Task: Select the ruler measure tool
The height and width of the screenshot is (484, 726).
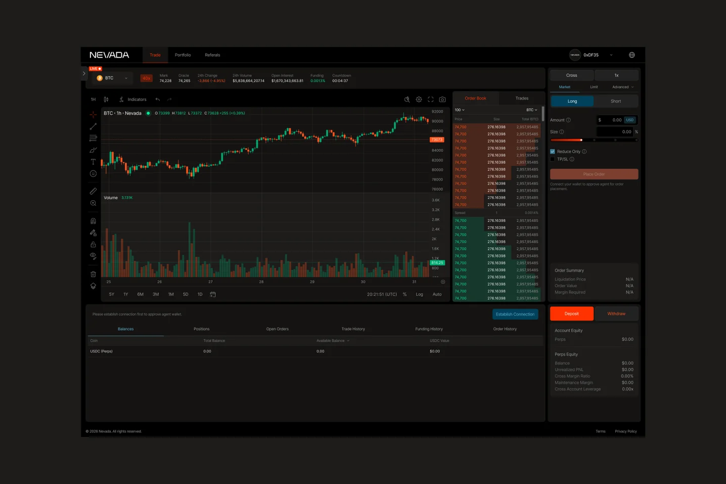Action: click(93, 191)
